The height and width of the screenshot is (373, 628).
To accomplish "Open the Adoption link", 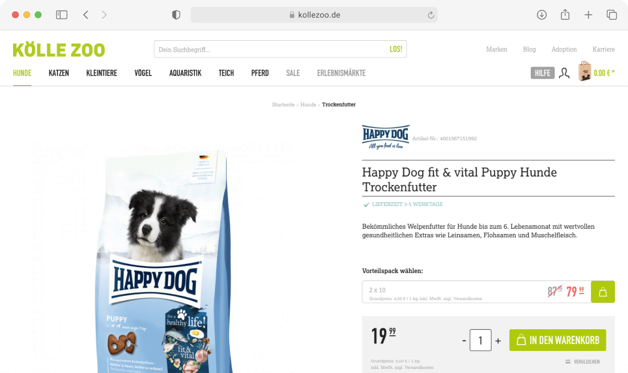I will [564, 49].
